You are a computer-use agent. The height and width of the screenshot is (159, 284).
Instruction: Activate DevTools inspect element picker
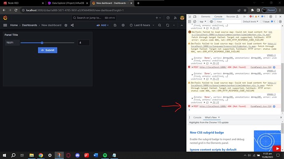click(x=190, y=16)
